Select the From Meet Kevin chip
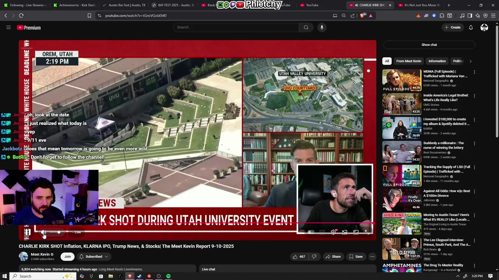 [x=409, y=61]
